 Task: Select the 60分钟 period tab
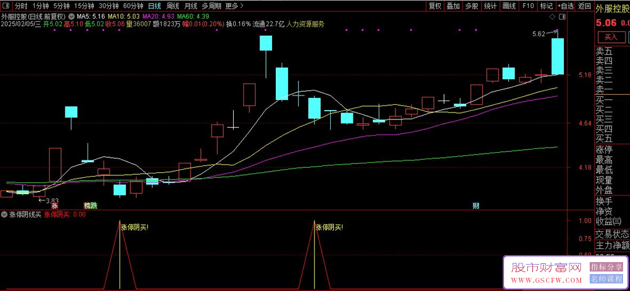coord(134,6)
